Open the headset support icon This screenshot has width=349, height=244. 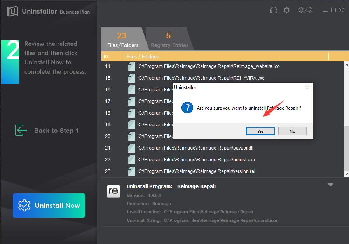point(274,10)
